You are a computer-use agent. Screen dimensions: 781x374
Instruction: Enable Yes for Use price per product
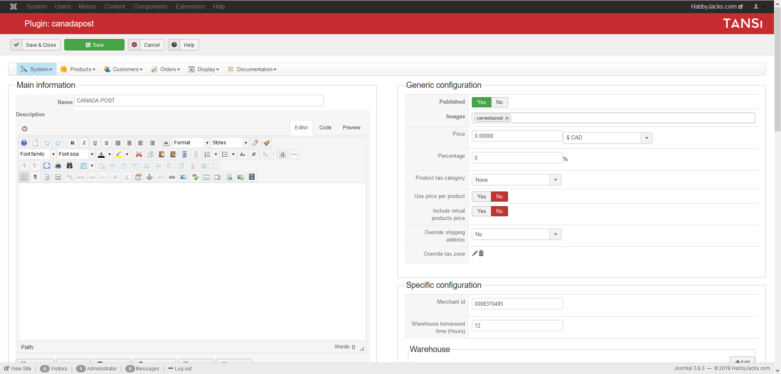click(481, 196)
